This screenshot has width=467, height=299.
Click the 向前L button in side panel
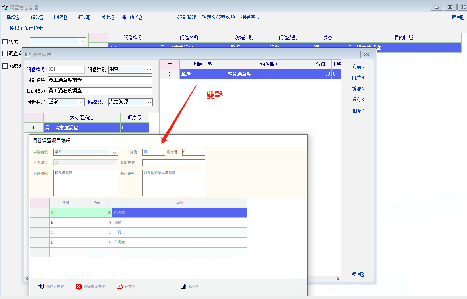coord(358,67)
